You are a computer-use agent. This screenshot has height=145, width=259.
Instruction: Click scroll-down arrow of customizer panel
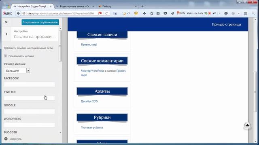(x=60, y=133)
